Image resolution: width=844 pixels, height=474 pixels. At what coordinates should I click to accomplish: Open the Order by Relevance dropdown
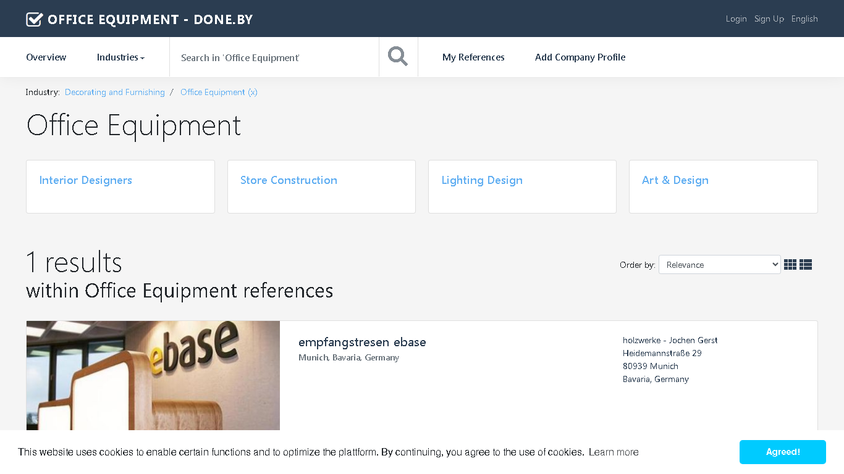720,265
